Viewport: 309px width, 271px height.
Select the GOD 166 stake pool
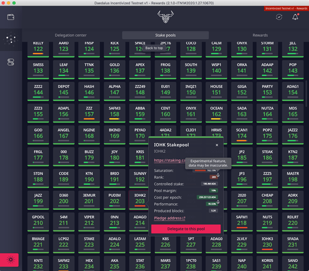(38, 135)
